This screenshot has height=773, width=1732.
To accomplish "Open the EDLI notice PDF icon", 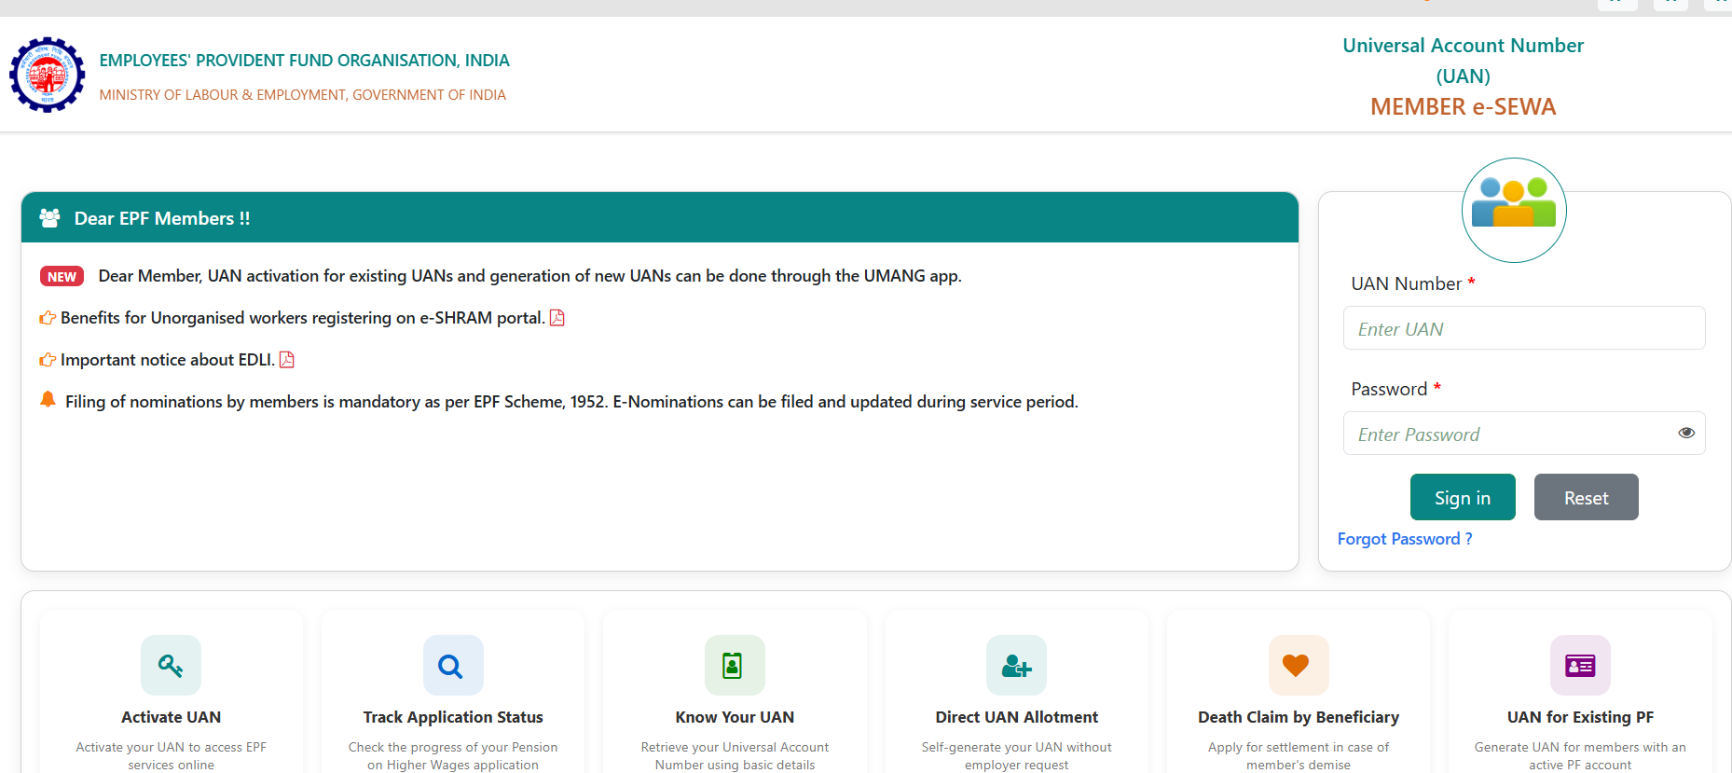I will tap(287, 360).
